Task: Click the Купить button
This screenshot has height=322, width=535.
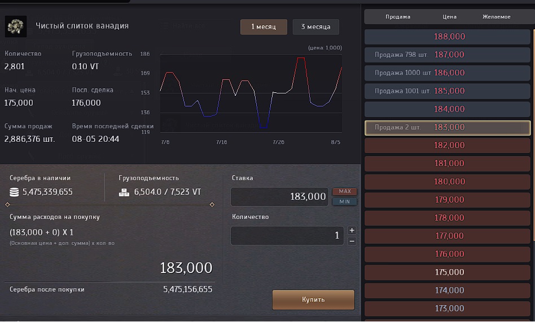Action: pyautogui.click(x=313, y=299)
